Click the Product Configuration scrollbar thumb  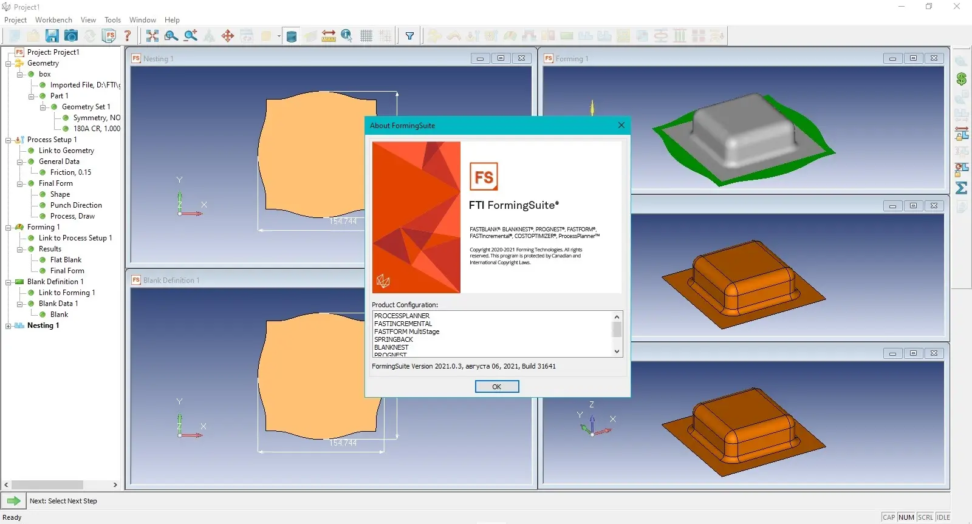pyautogui.click(x=617, y=329)
